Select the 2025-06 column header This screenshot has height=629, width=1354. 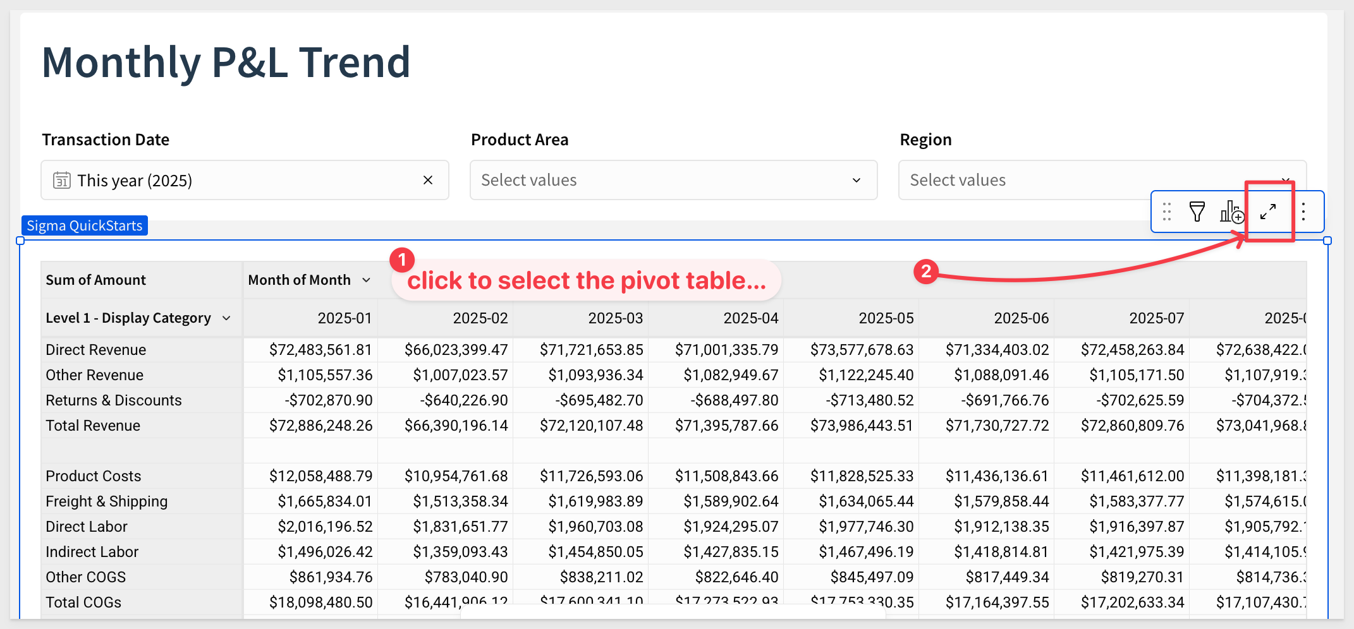[987, 318]
